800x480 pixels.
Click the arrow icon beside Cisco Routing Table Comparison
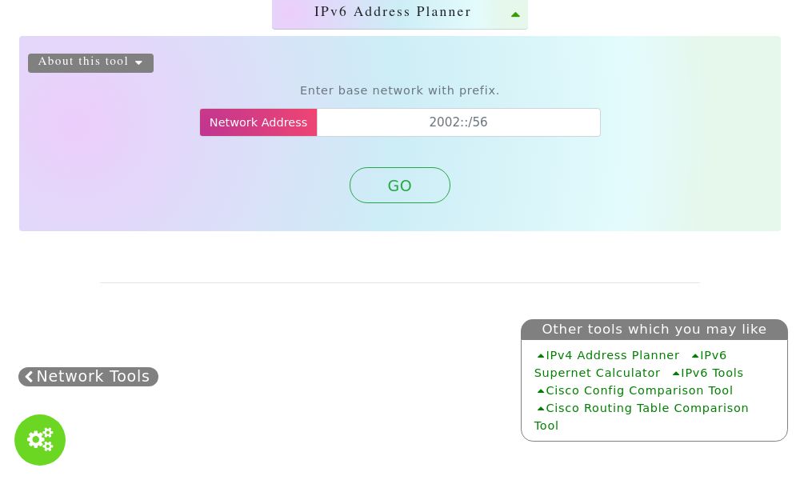pos(541,408)
